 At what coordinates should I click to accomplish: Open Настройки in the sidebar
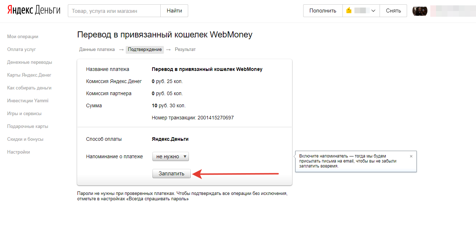(x=19, y=152)
